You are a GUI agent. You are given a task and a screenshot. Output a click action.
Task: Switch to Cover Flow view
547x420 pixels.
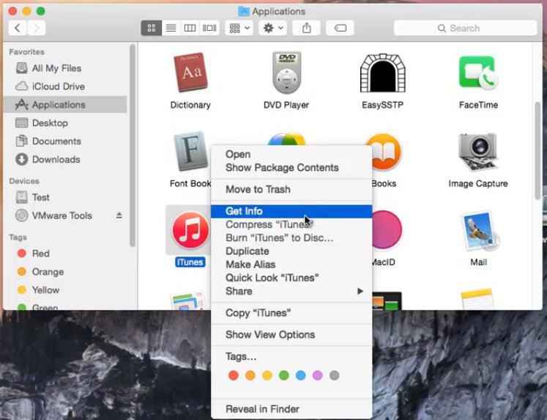point(209,28)
